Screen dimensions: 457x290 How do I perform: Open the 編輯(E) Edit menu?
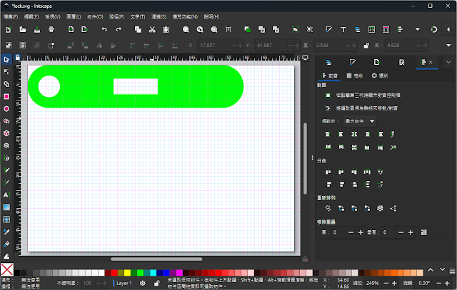pyautogui.click(x=31, y=17)
